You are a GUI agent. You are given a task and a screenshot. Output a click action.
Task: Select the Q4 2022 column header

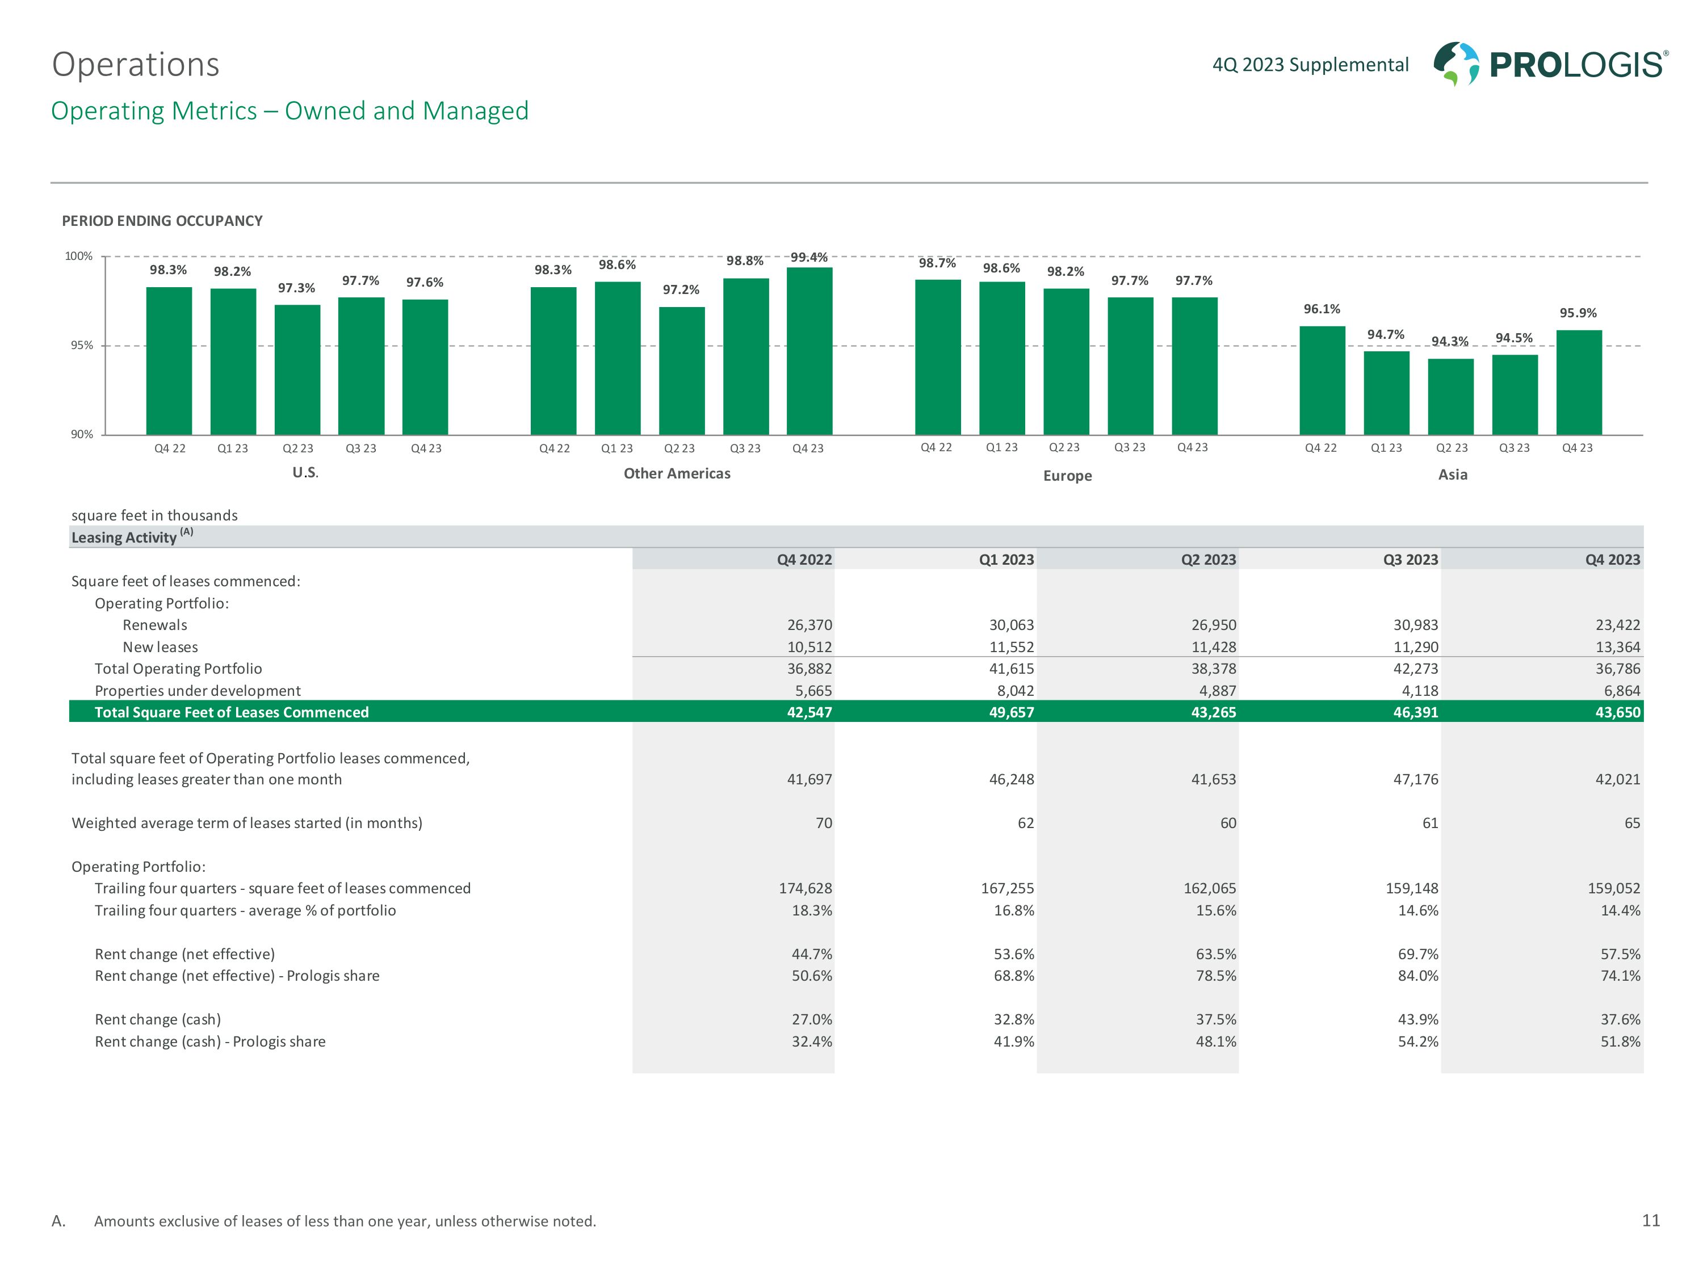804,560
